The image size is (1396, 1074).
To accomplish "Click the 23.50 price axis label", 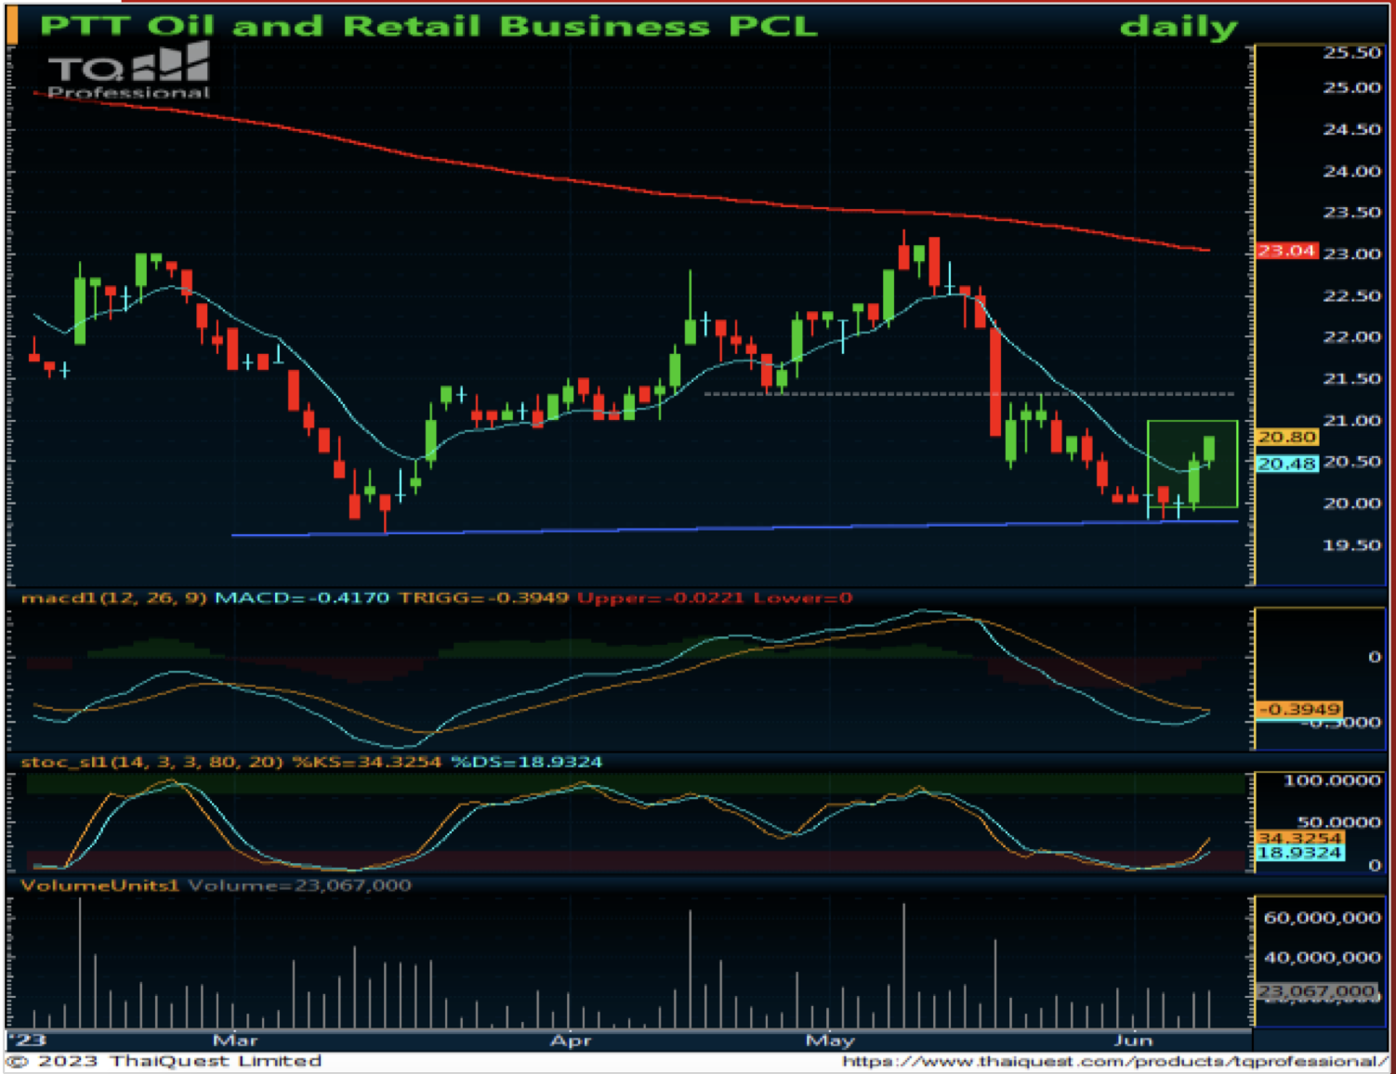I will pyautogui.click(x=1351, y=213).
